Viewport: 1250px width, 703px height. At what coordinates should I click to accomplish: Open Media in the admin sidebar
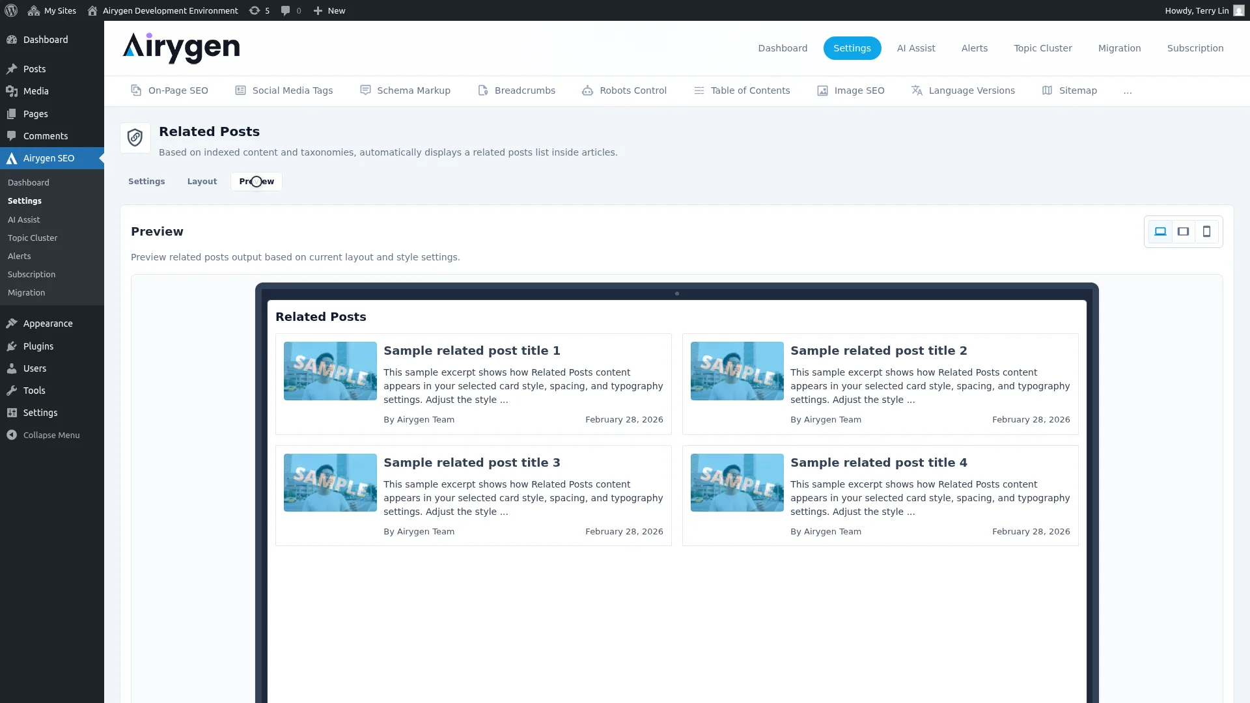pyautogui.click(x=52, y=91)
